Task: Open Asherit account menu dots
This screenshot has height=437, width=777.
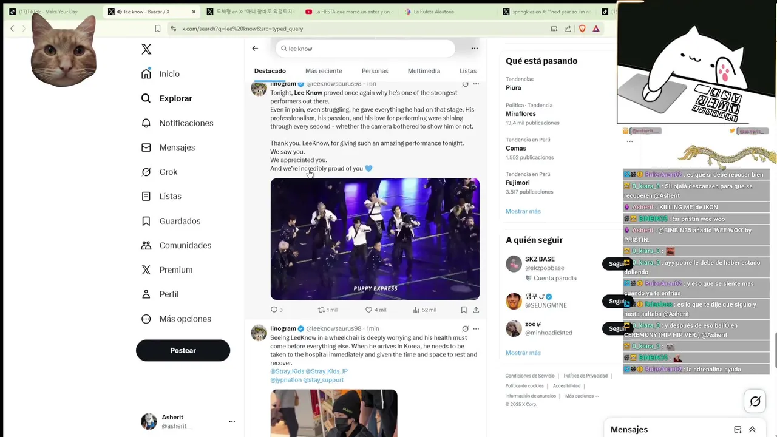Action: [x=231, y=421]
